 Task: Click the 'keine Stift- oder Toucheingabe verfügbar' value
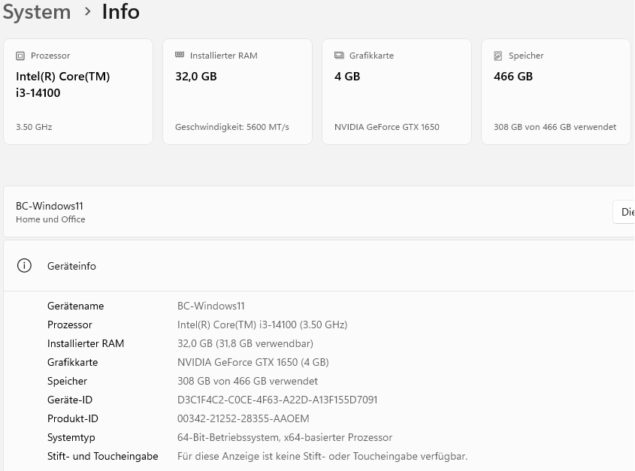pyautogui.click(x=322, y=456)
